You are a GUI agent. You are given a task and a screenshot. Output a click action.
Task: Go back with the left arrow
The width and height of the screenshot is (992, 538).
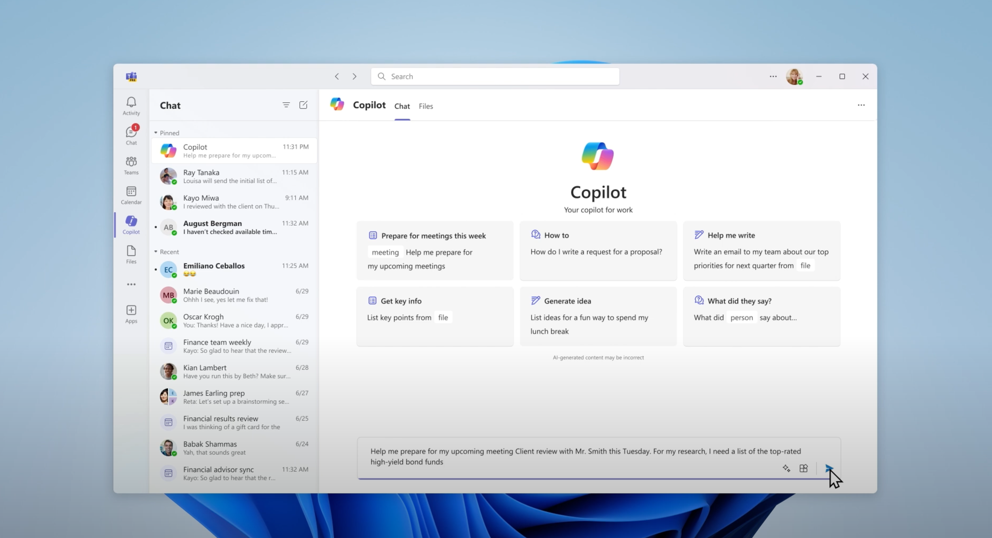pos(337,77)
